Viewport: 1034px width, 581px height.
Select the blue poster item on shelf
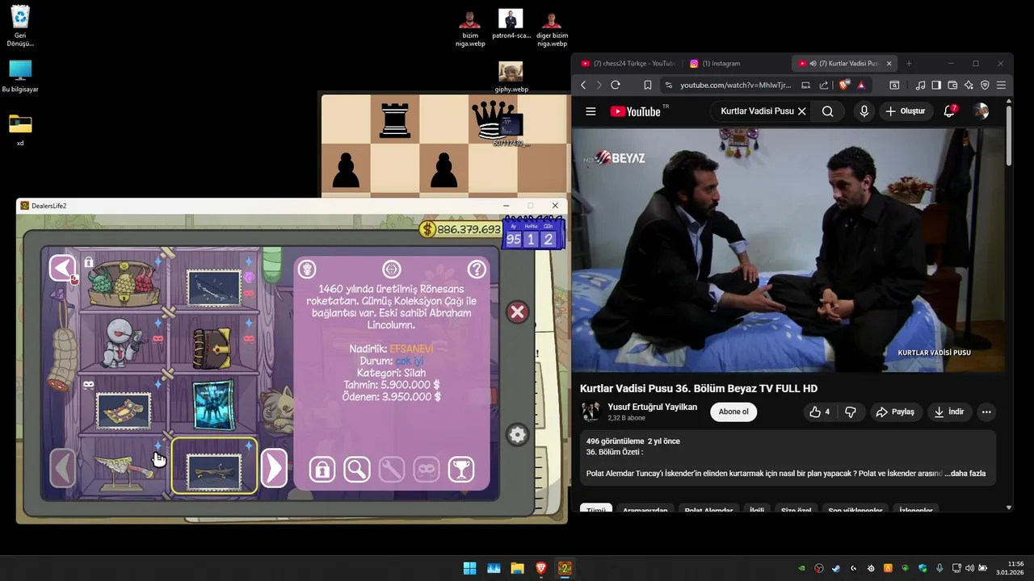click(x=214, y=405)
